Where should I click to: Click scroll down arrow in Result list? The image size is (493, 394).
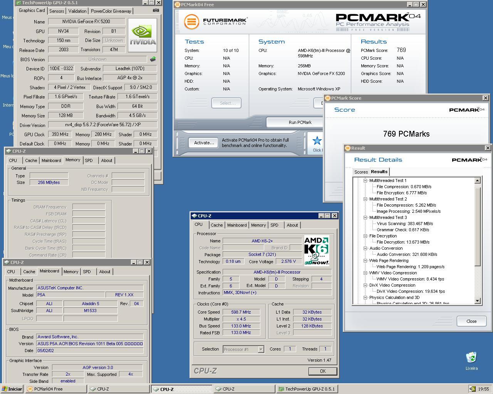click(478, 301)
